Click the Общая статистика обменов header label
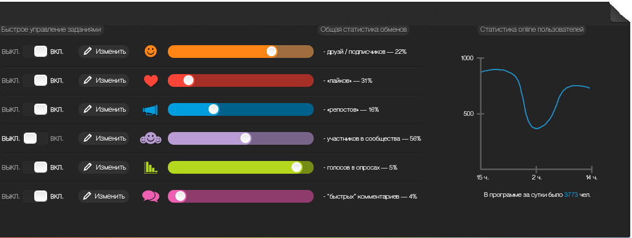 tap(364, 29)
